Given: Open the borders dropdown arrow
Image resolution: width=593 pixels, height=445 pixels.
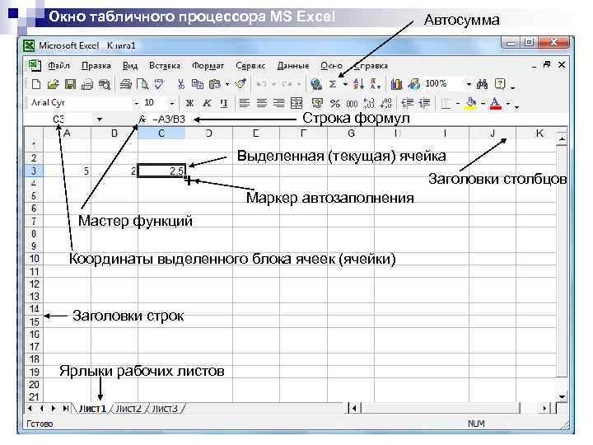Looking at the screenshot, I should (x=458, y=103).
